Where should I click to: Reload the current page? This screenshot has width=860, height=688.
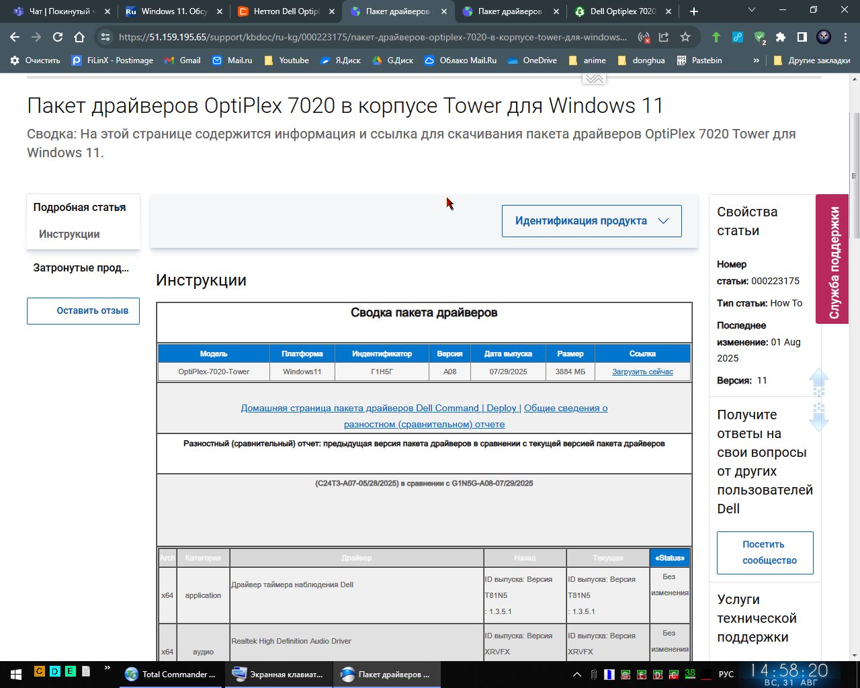pyautogui.click(x=58, y=37)
